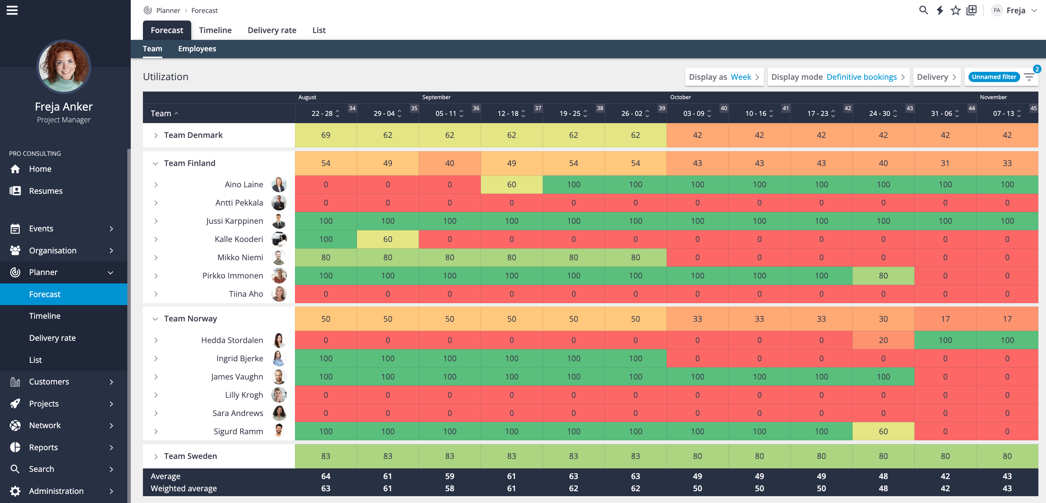Click the star favorites icon
The width and height of the screenshot is (1046, 503).
pyautogui.click(x=956, y=10)
